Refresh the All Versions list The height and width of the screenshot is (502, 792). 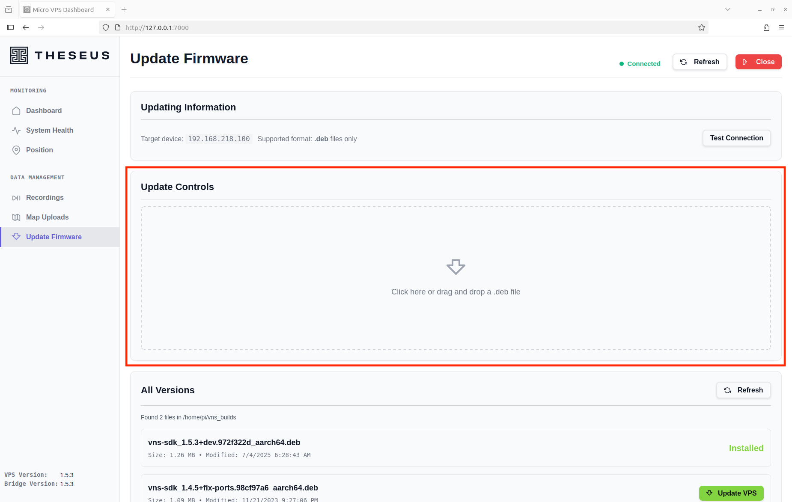click(x=743, y=390)
